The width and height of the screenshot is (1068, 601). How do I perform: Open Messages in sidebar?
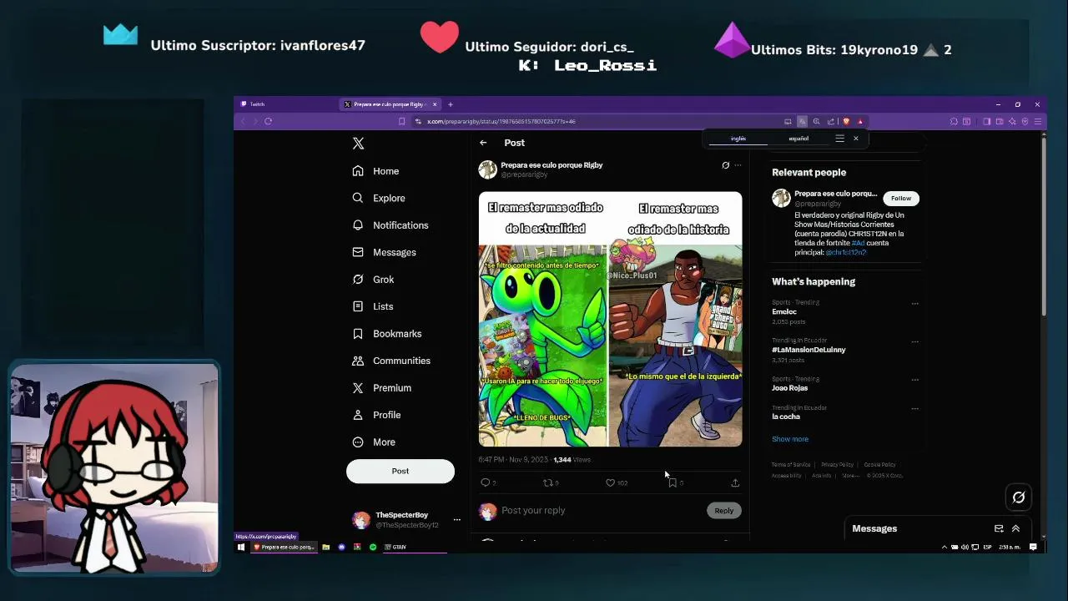(x=384, y=252)
